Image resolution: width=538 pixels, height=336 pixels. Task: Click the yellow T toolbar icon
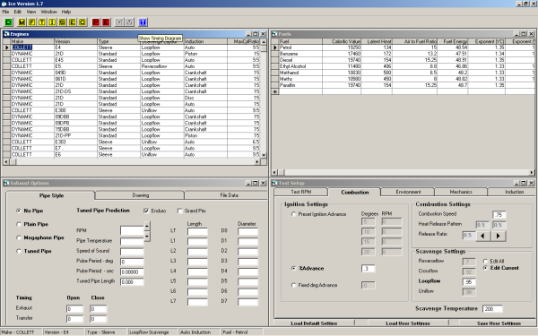coord(42,22)
